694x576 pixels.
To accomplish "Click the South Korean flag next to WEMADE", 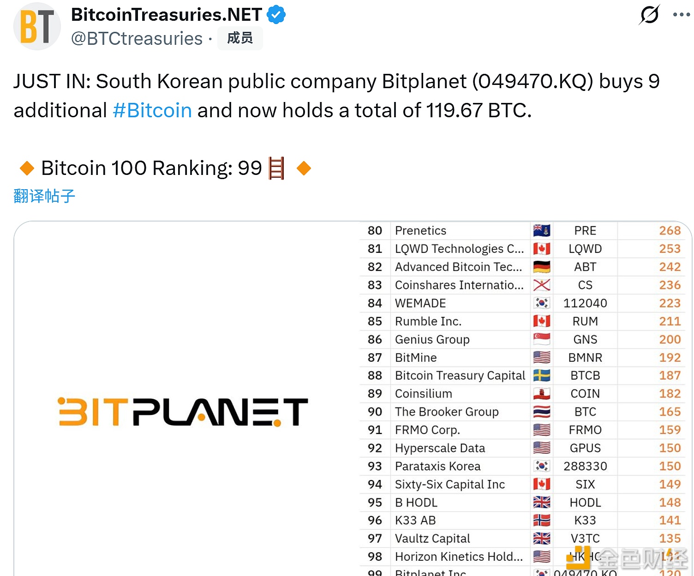I will tap(542, 303).
